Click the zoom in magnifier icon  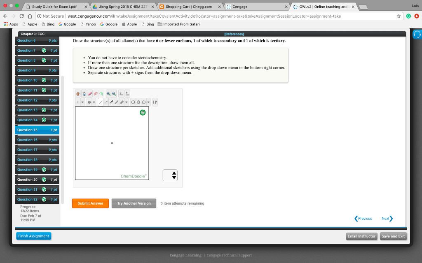108,94
